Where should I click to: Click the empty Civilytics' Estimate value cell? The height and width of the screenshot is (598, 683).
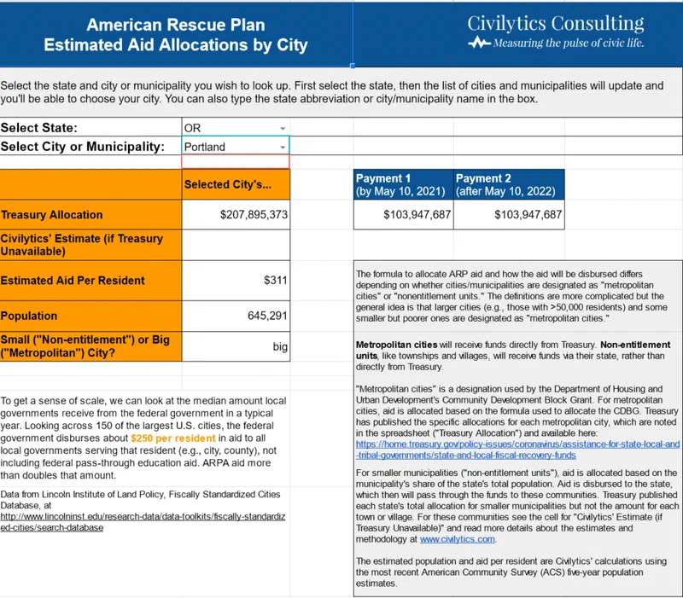coord(236,245)
